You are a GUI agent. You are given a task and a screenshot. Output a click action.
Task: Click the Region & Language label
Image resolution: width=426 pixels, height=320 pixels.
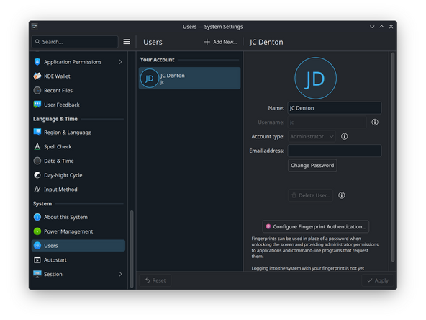point(68,133)
